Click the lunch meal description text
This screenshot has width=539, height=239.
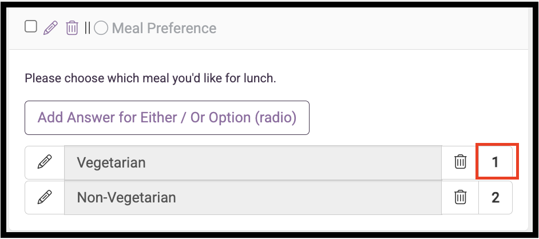pyautogui.click(x=150, y=79)
